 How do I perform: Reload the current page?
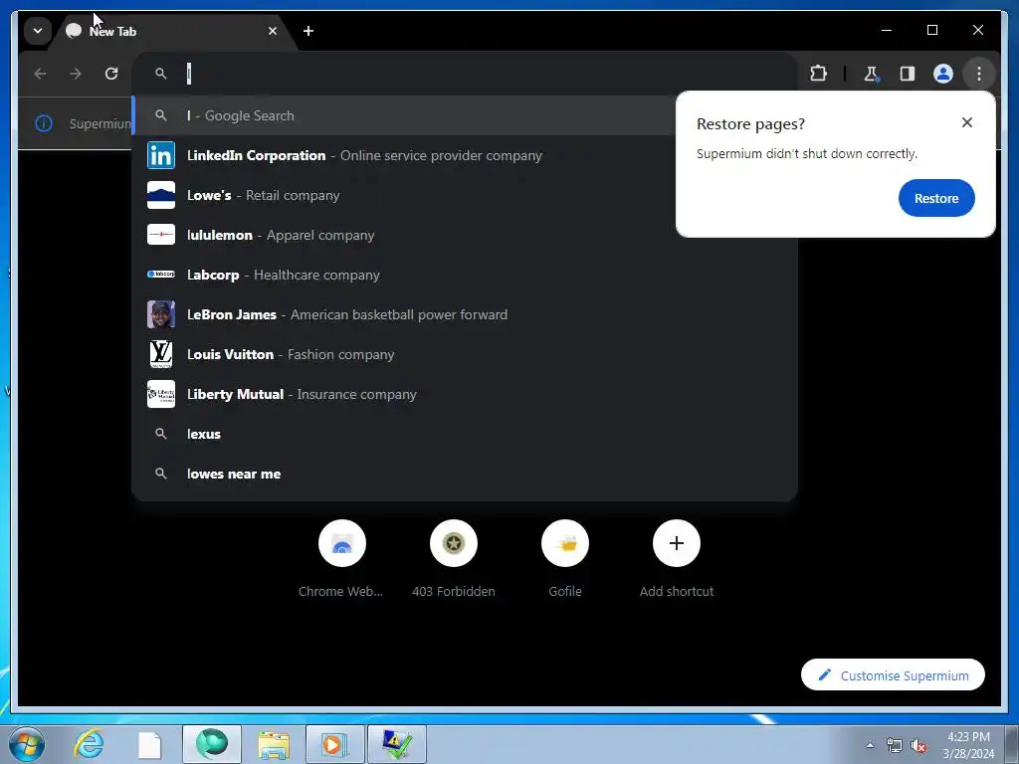coord(111,74)
